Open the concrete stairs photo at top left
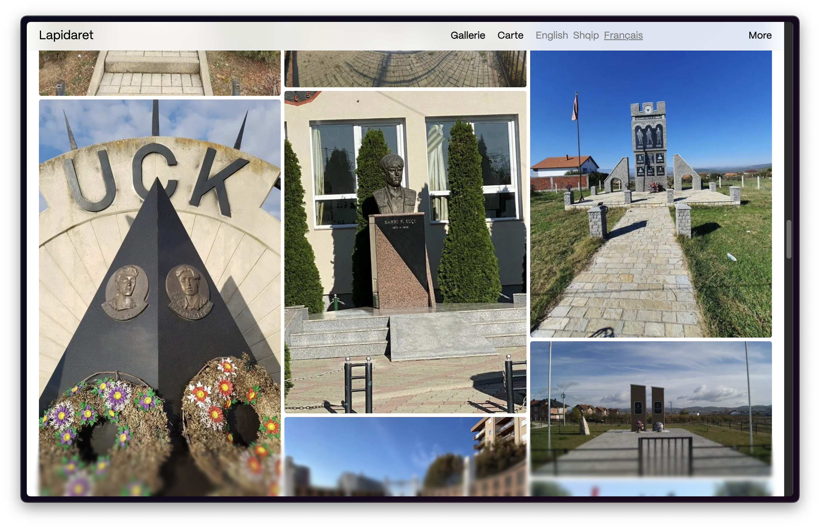The width and height of the screenshot is (820, 528). click(160, 73)
